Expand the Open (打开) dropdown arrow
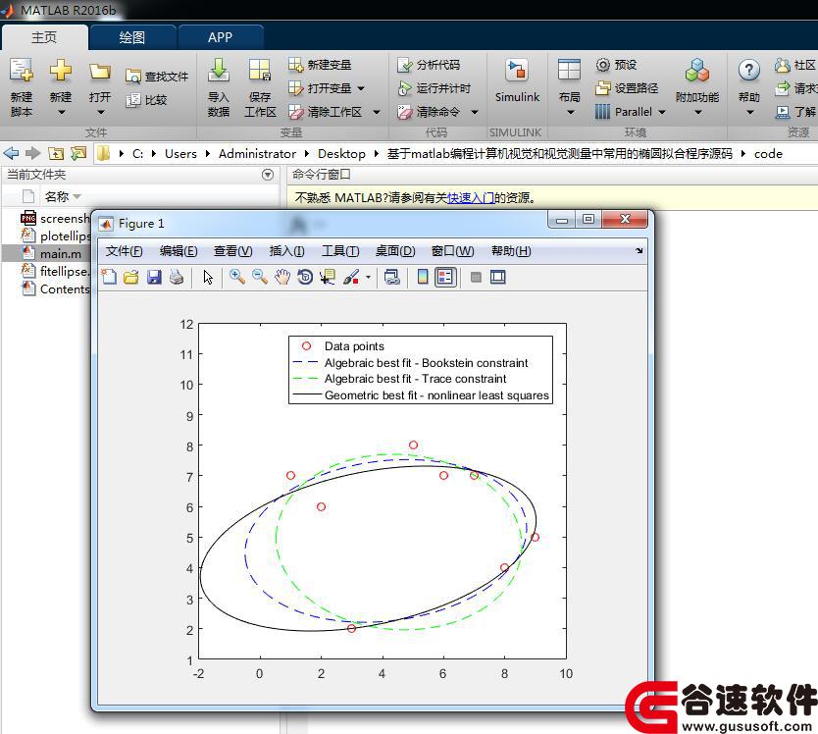 coord(100,112)
